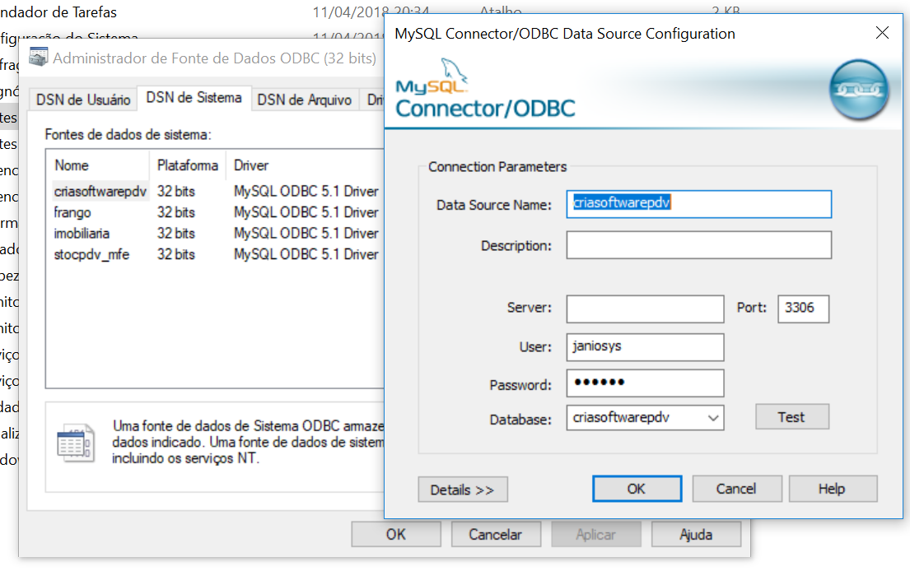Open Help in the MySQL Connector dialog
Screen dimensions: 910x580
(832, 489)
